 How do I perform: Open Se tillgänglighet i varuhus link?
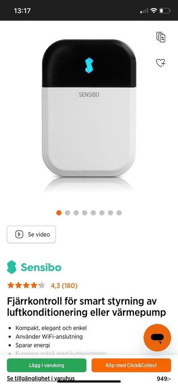(41, 378)
